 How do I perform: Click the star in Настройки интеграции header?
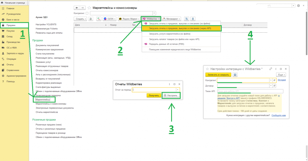click(207, 69)
